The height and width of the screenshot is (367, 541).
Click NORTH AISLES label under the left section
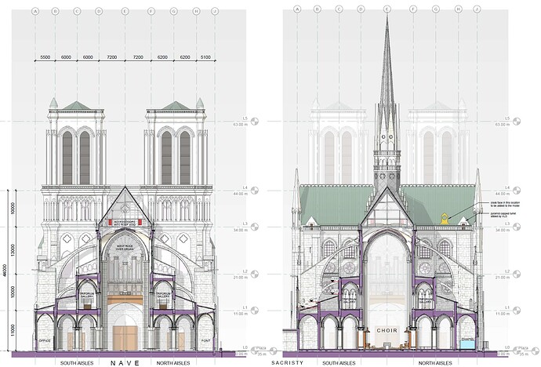pyautogui.click(x=173, y=363)
